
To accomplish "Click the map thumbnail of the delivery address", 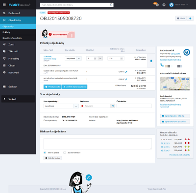I will tap(175, 84).
